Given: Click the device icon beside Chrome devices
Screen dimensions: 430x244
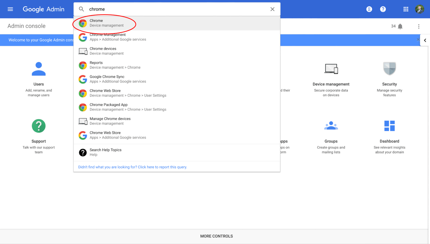Looking at the screenshot, I should [83, 51].
